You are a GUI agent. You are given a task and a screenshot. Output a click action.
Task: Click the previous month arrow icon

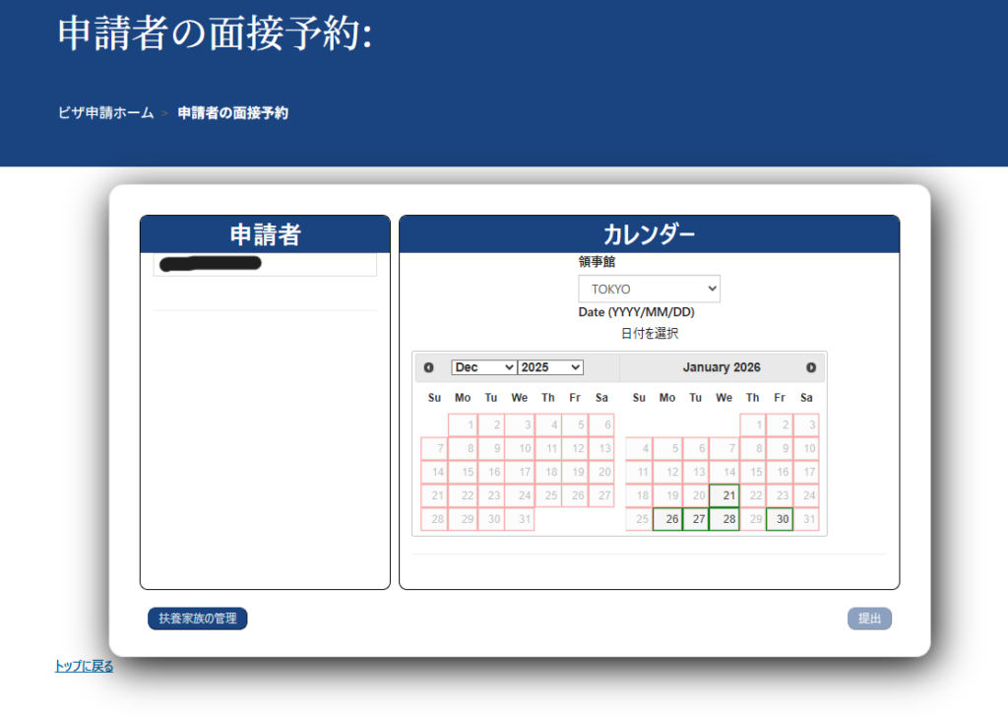[428, 367]
